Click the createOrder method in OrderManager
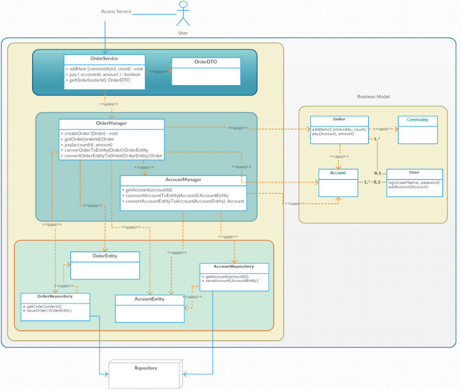This screenshot has height=391, width=461. (x=90, y=134)
